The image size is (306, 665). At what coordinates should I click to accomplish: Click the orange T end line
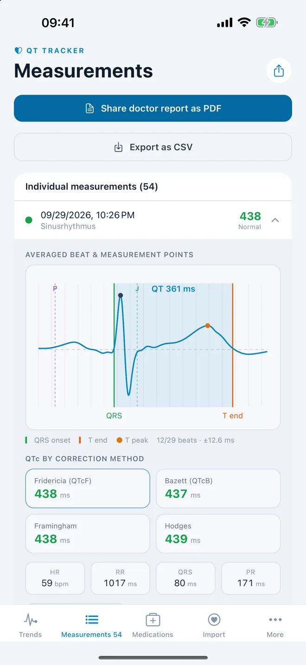coord(233,345)
